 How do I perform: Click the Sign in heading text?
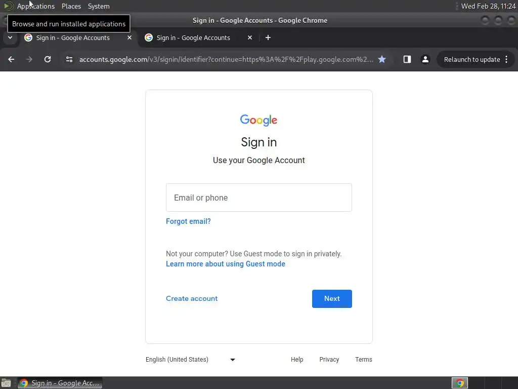(258, 142)
